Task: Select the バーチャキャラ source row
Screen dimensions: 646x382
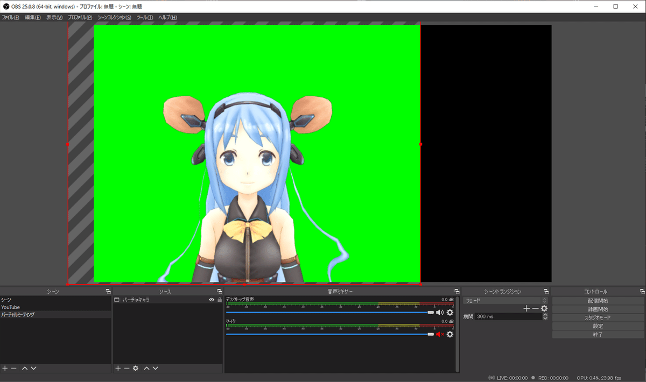Action: click(168, 300)
